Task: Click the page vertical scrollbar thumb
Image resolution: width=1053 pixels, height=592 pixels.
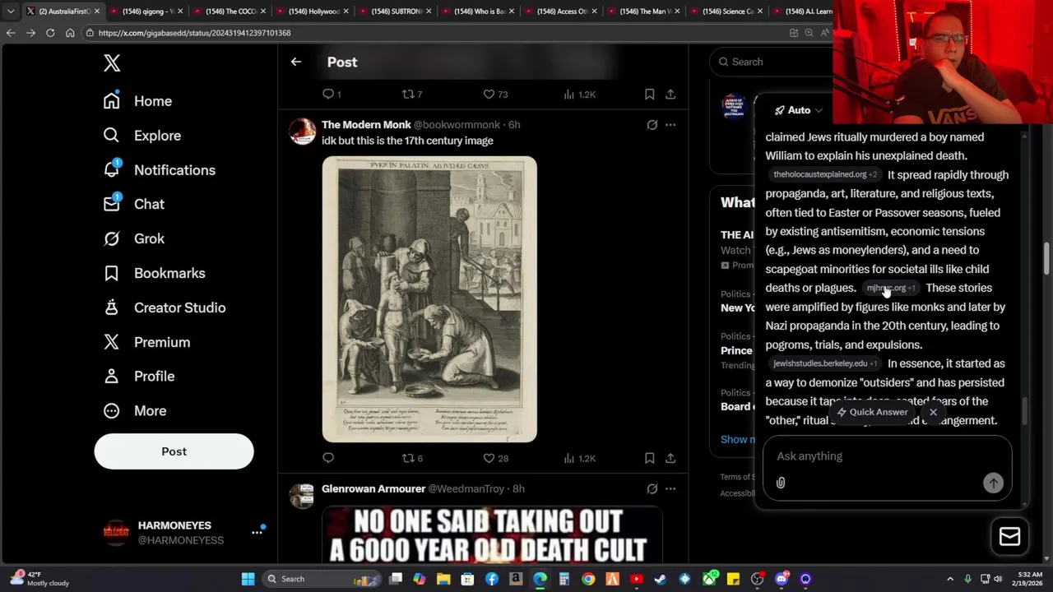Action: coord(1046,259)
